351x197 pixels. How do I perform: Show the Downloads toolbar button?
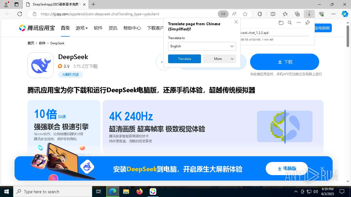pos(309,14)
